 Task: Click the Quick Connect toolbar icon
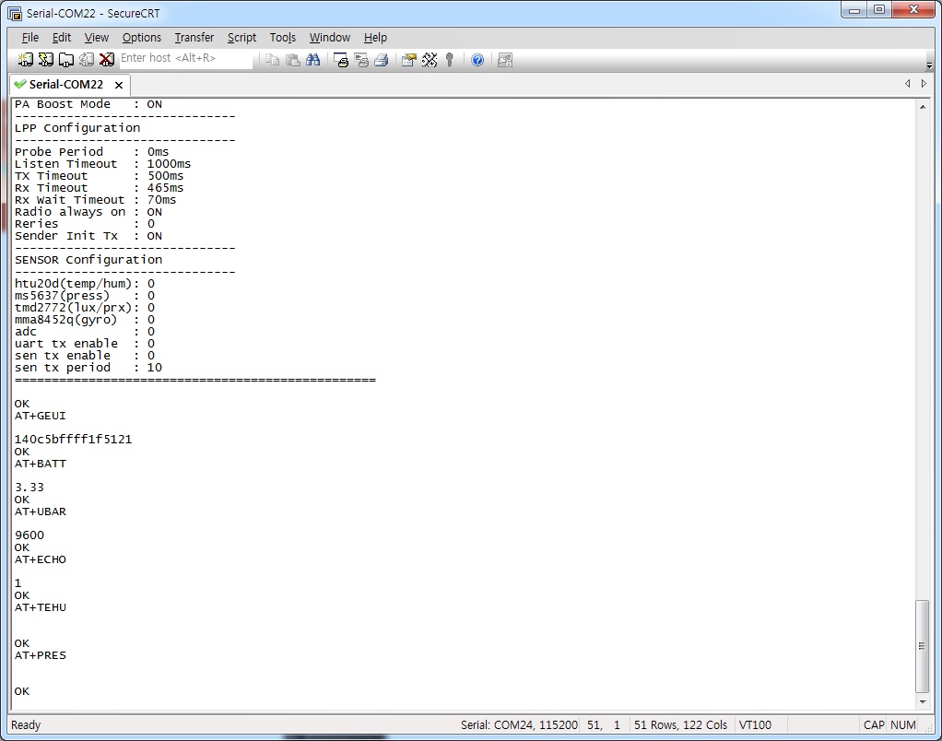45,60
